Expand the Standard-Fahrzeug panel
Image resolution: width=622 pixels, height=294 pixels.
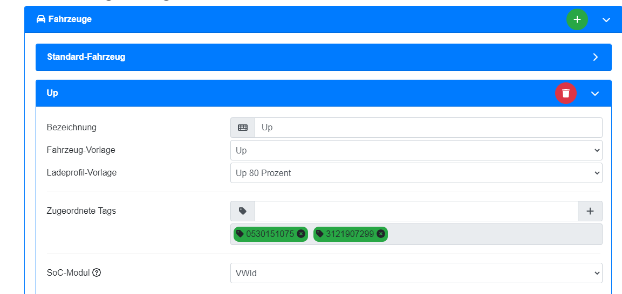click(x=595, y=57)
